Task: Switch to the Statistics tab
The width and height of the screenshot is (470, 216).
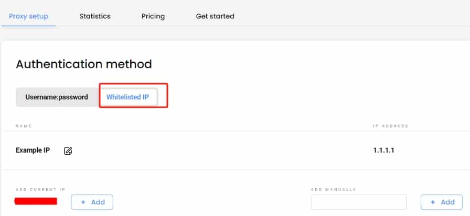Action: (x=95, y=16)
